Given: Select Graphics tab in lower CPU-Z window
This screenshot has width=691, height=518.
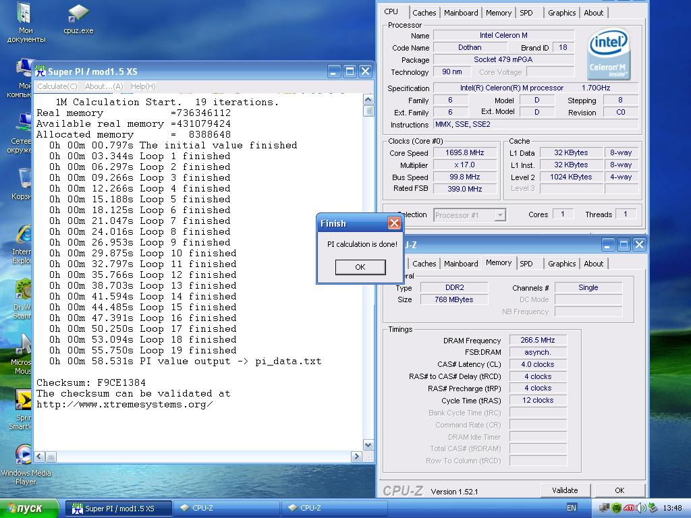Looking at the screenshot, I should click(562, 264).
